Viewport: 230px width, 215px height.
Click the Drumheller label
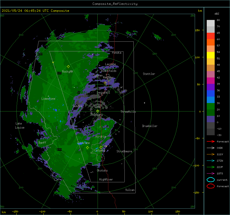pos(150,126)
